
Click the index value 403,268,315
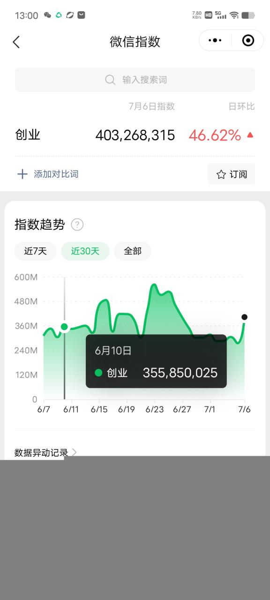tap(135, 135)
